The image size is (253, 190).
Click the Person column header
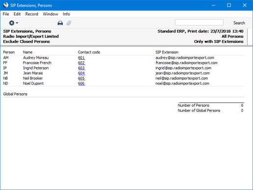point(9,52)
